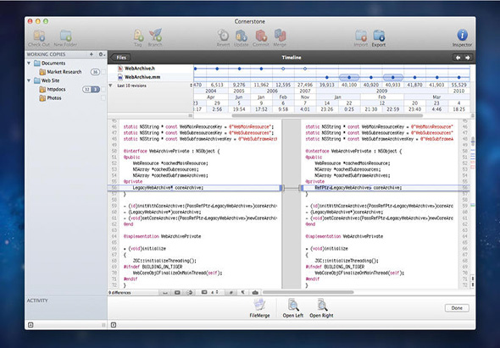Click the square icon below the diff view
This screenshot has width=500, height=348.
(114, 325)
